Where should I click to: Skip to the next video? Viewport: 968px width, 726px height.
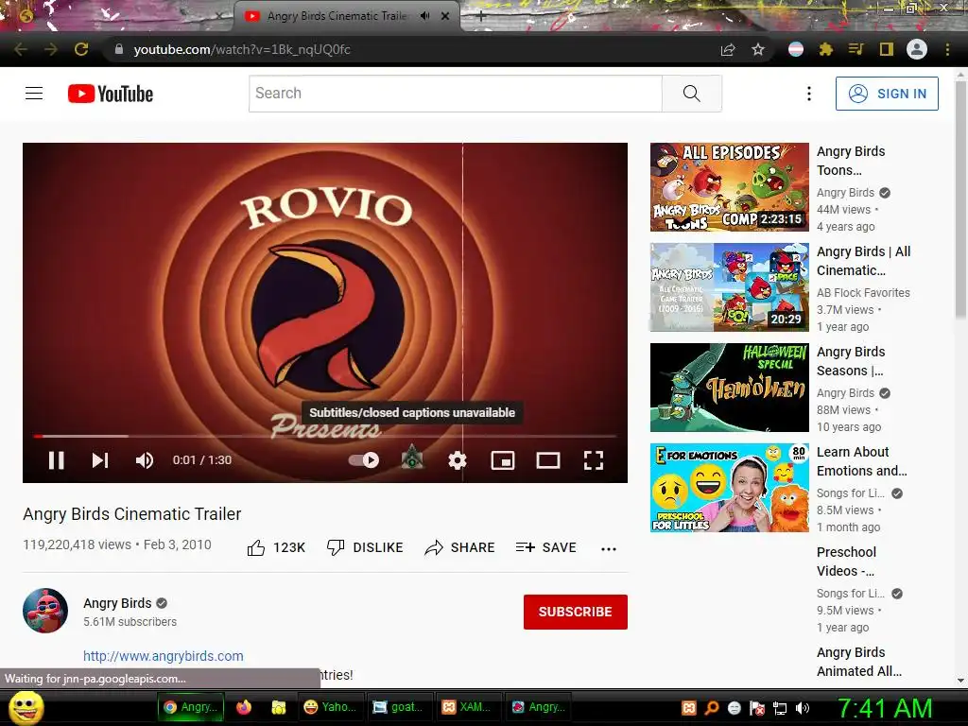click(x=100, y=460)
